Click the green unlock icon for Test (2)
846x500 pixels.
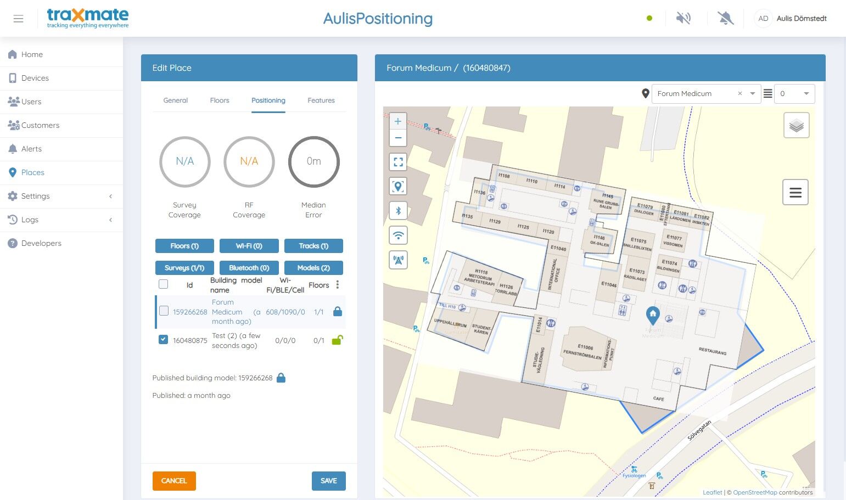point(337,340)
